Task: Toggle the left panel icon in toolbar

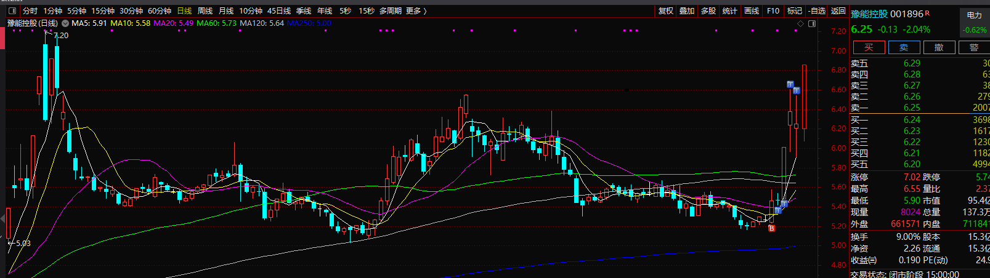Action: click(x=12, y=11)
